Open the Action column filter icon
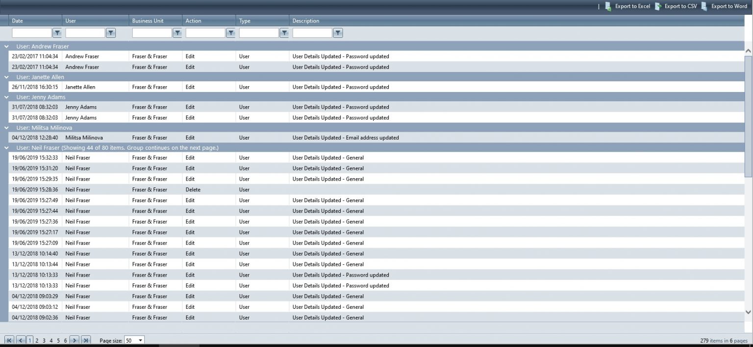 [x=231, y=33]
